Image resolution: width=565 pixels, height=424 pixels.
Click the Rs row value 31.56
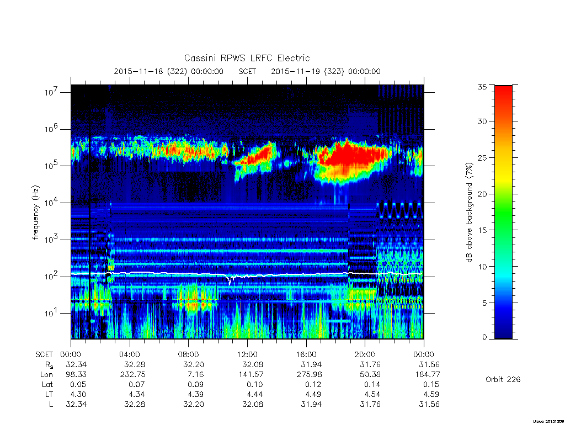pyautogui.click(x=429, y=365)
